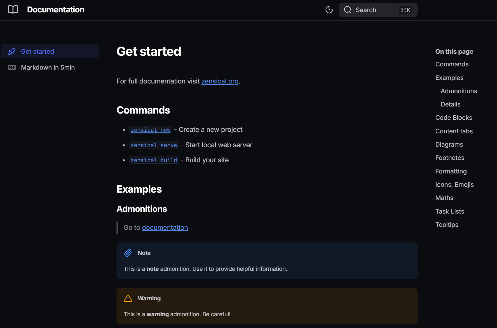497x328 pixels.
Task: Open Markdown in 5min page
Action: point(48,68)
